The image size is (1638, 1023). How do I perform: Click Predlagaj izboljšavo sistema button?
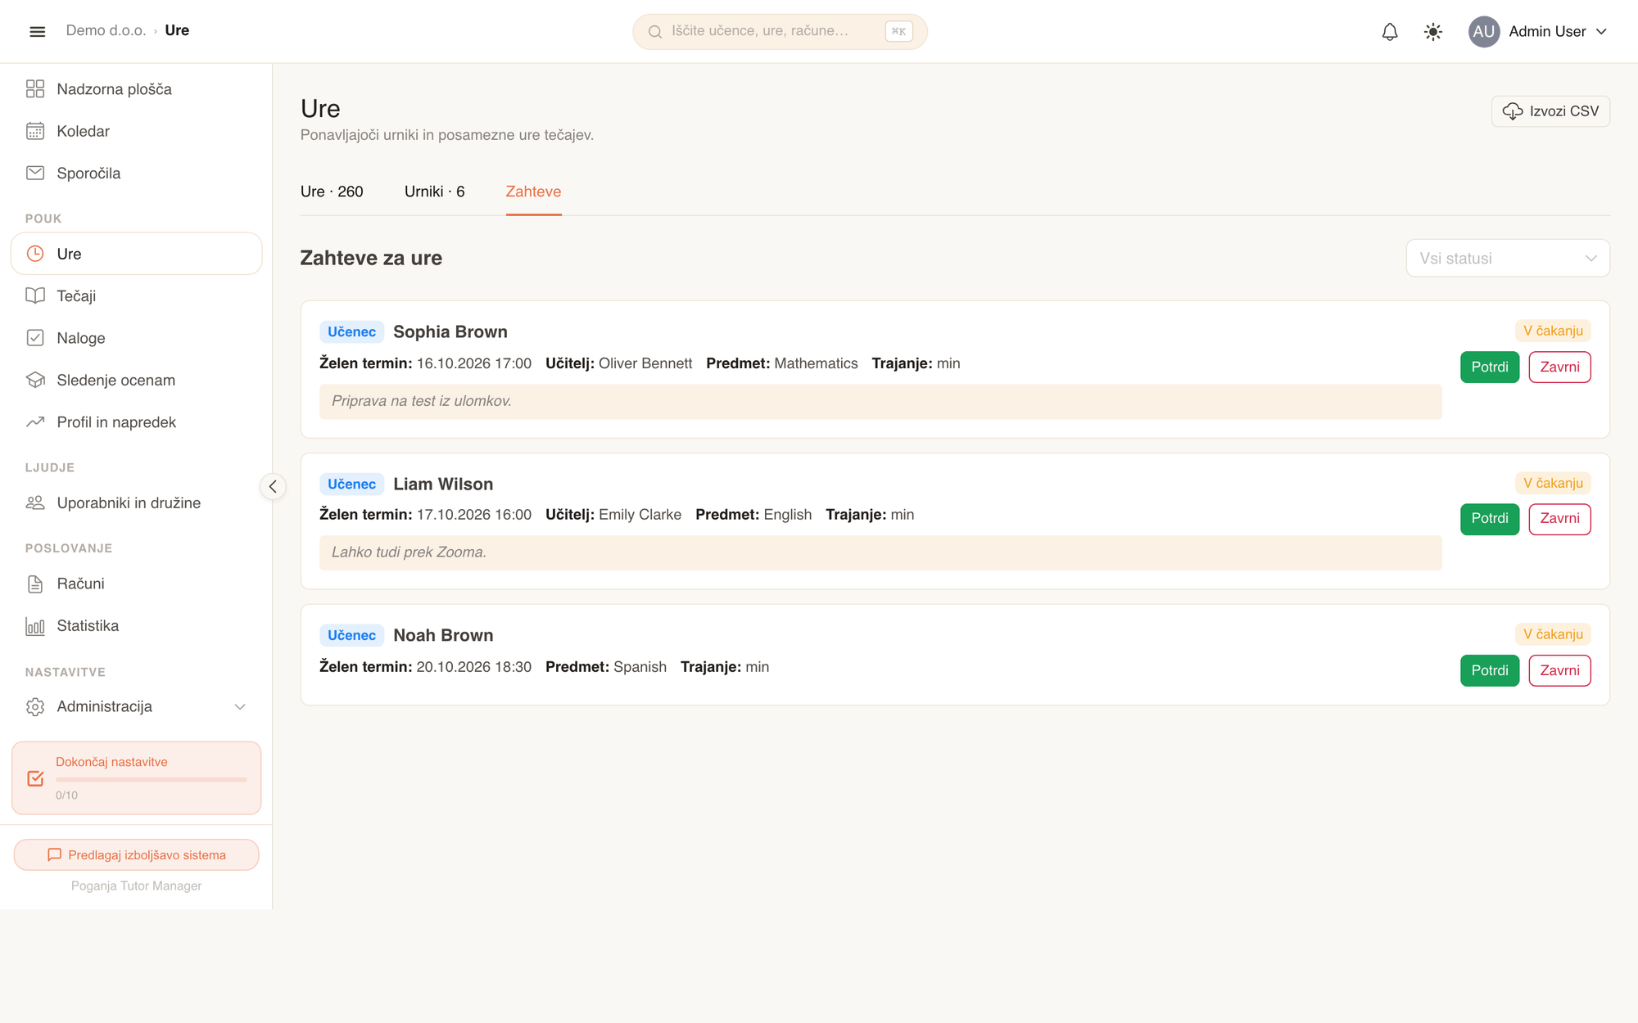click(136, 854)
